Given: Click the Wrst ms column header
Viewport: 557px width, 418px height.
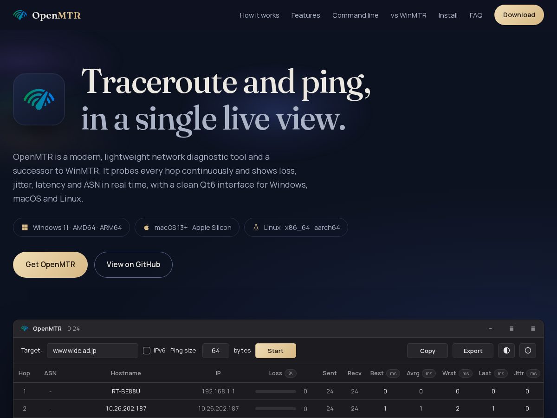Looking at the screenshot, I should (x=457, y=373).
